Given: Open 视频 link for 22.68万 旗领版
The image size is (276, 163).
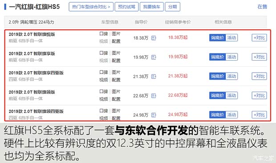Looking at the screenshot, I should pyautogui.click(x=104, y=99).
